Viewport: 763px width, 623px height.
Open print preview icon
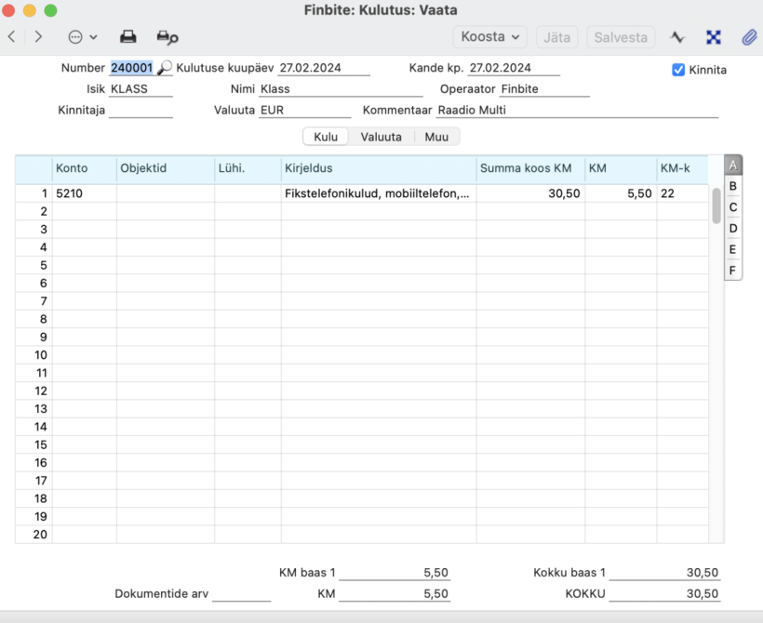click(167, 37)
